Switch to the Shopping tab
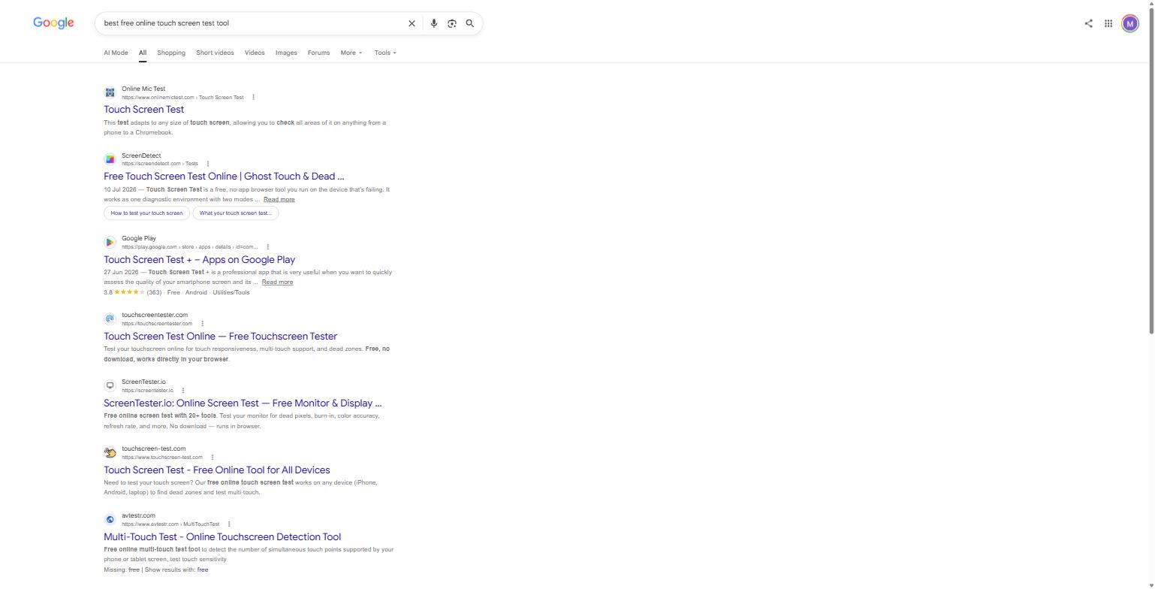Image resolution: width=1155 pixels, height=589 pixels. 171,53
